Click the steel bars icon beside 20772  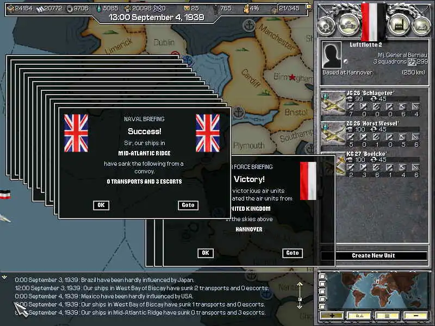[40, 9]
